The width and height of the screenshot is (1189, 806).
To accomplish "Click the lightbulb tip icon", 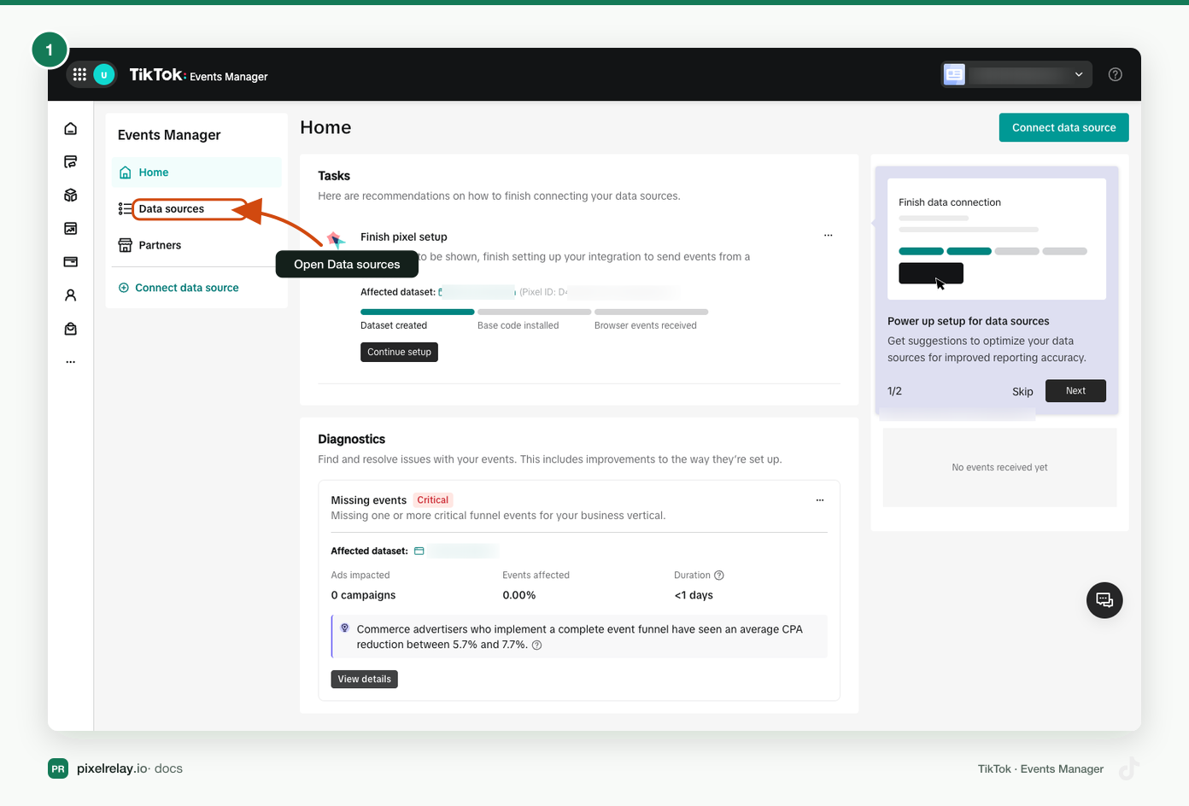I will (345, 628).
